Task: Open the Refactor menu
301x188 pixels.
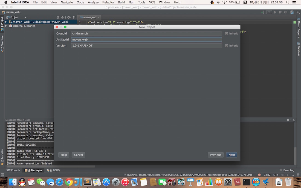Action: 108,2
